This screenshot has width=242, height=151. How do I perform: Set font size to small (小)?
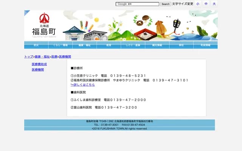(x=198, y=4)
